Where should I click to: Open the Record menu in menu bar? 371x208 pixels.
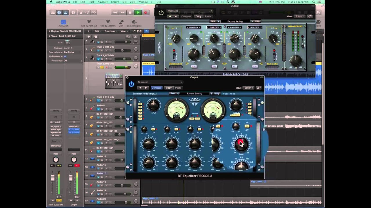coord(115,2)
